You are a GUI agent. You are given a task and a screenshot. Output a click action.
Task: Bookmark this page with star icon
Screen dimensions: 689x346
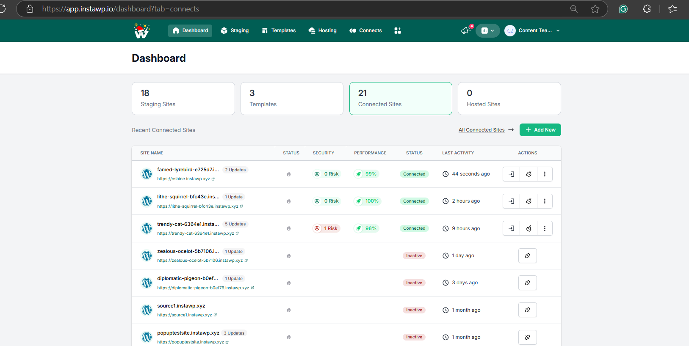(x=595, y=9)
